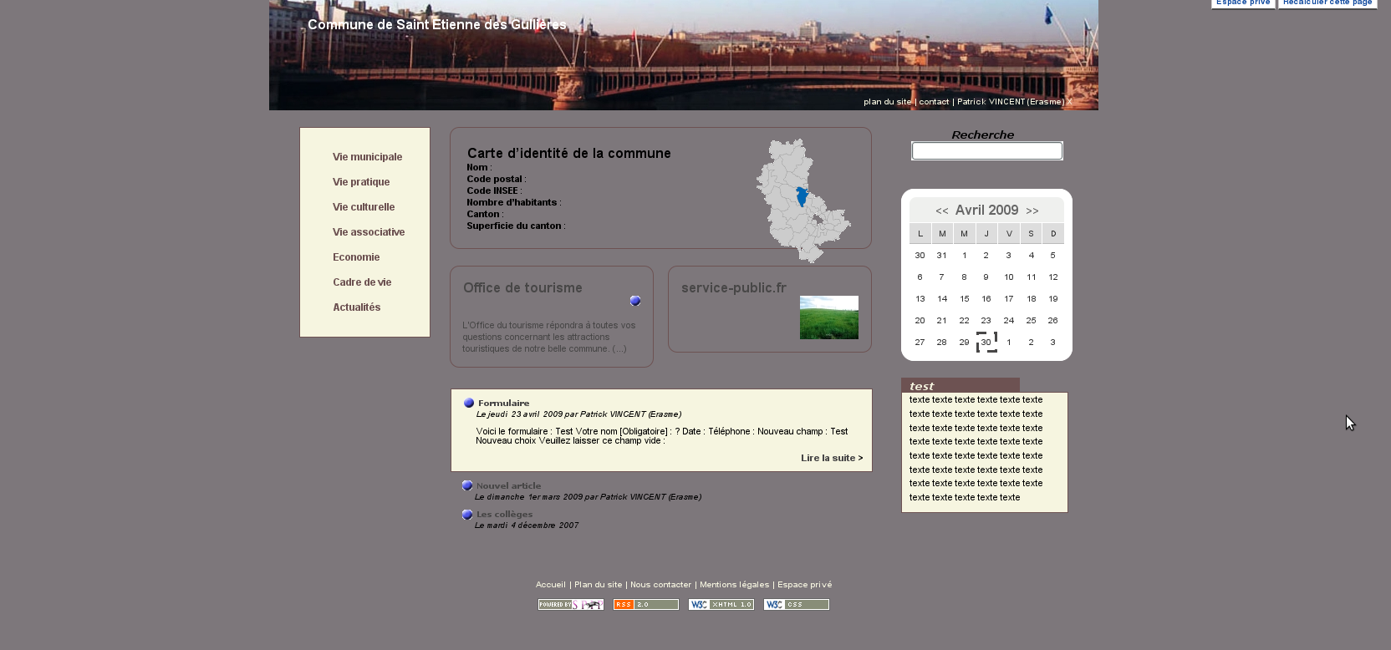Image resolution: width=1391 pixels, height=650 pixels.
Task: Click the Recherche search input field
Action: (x=986, y=151)
